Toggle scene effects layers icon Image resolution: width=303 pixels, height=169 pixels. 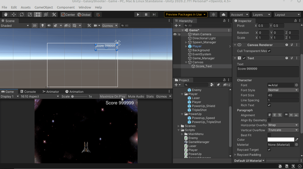tap(56, 25)
